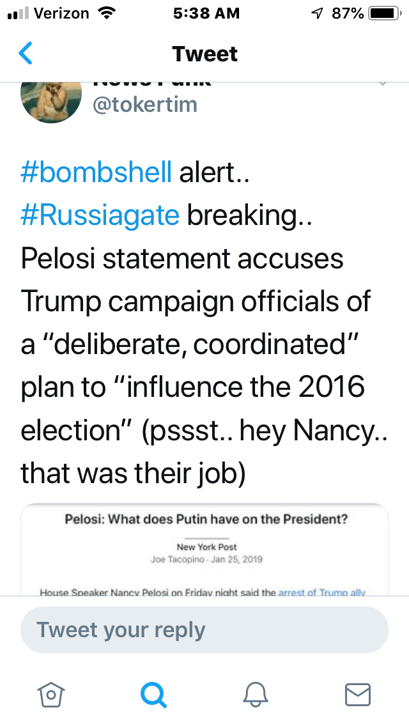Tap the Verizon carrier signal indicator

(48, 13)
